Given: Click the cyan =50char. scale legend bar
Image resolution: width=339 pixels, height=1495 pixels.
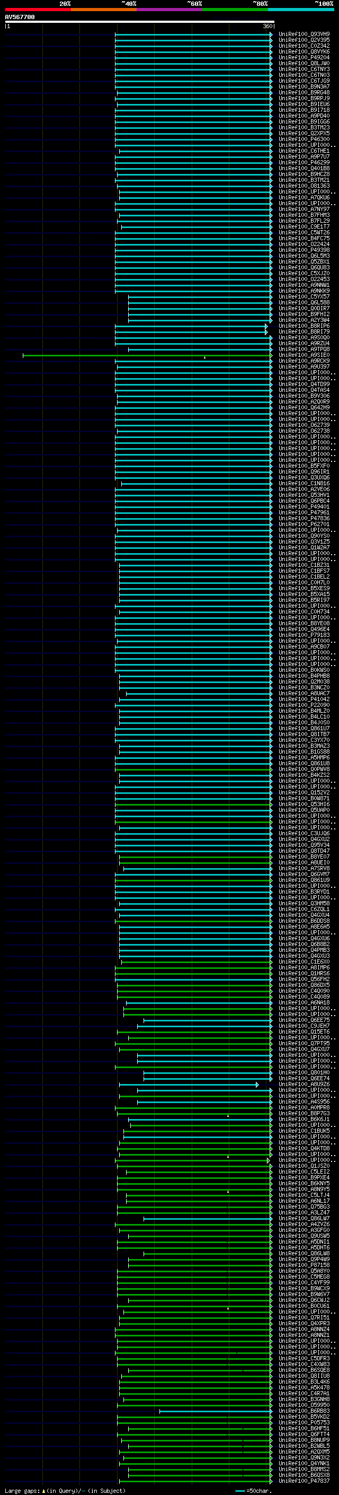Looking at the screenshot, I should pyautogui.click(x=240, y=1491).
